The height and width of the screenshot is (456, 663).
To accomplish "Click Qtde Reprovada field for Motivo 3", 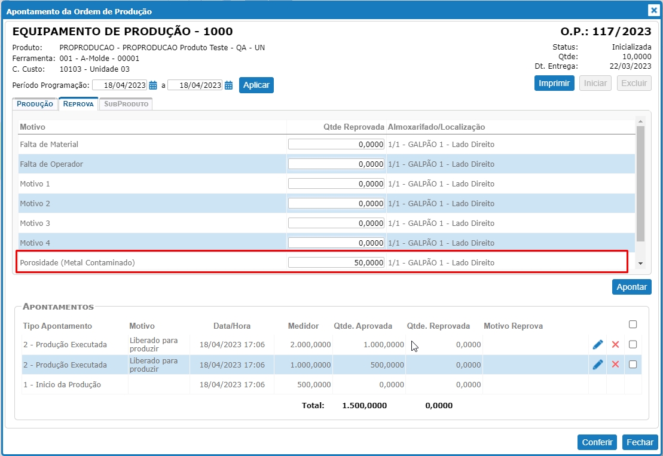I will [x=336, y=223].
